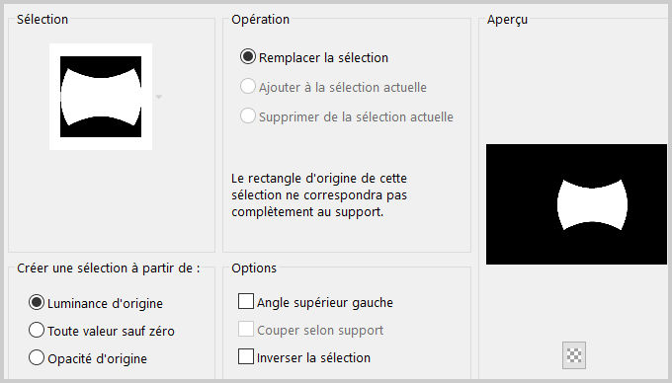Image resolution: width=672 pixels, height=383 pixels.
Task: Click Créer une sélection à partir de label
Action: [x=109, y=268]
